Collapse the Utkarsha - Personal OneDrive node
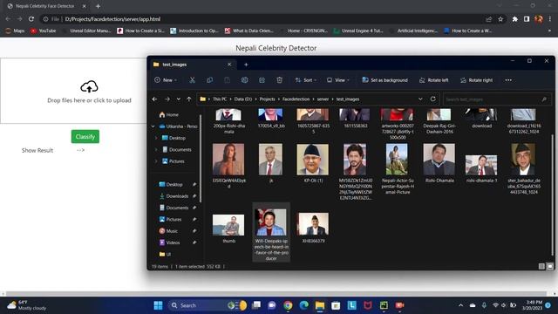 (x=153, y=126)
